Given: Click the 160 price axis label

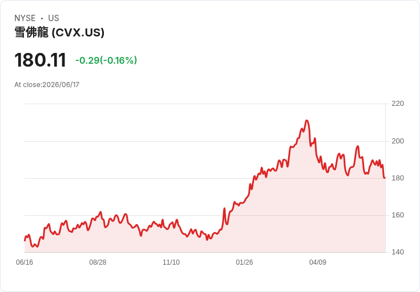Looking at the screenshot, I should point(398,215).
